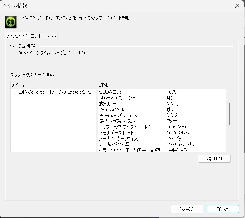Screen dimensions: 245x218
Task: Click the 1695 MHz value
Action: 177,127
